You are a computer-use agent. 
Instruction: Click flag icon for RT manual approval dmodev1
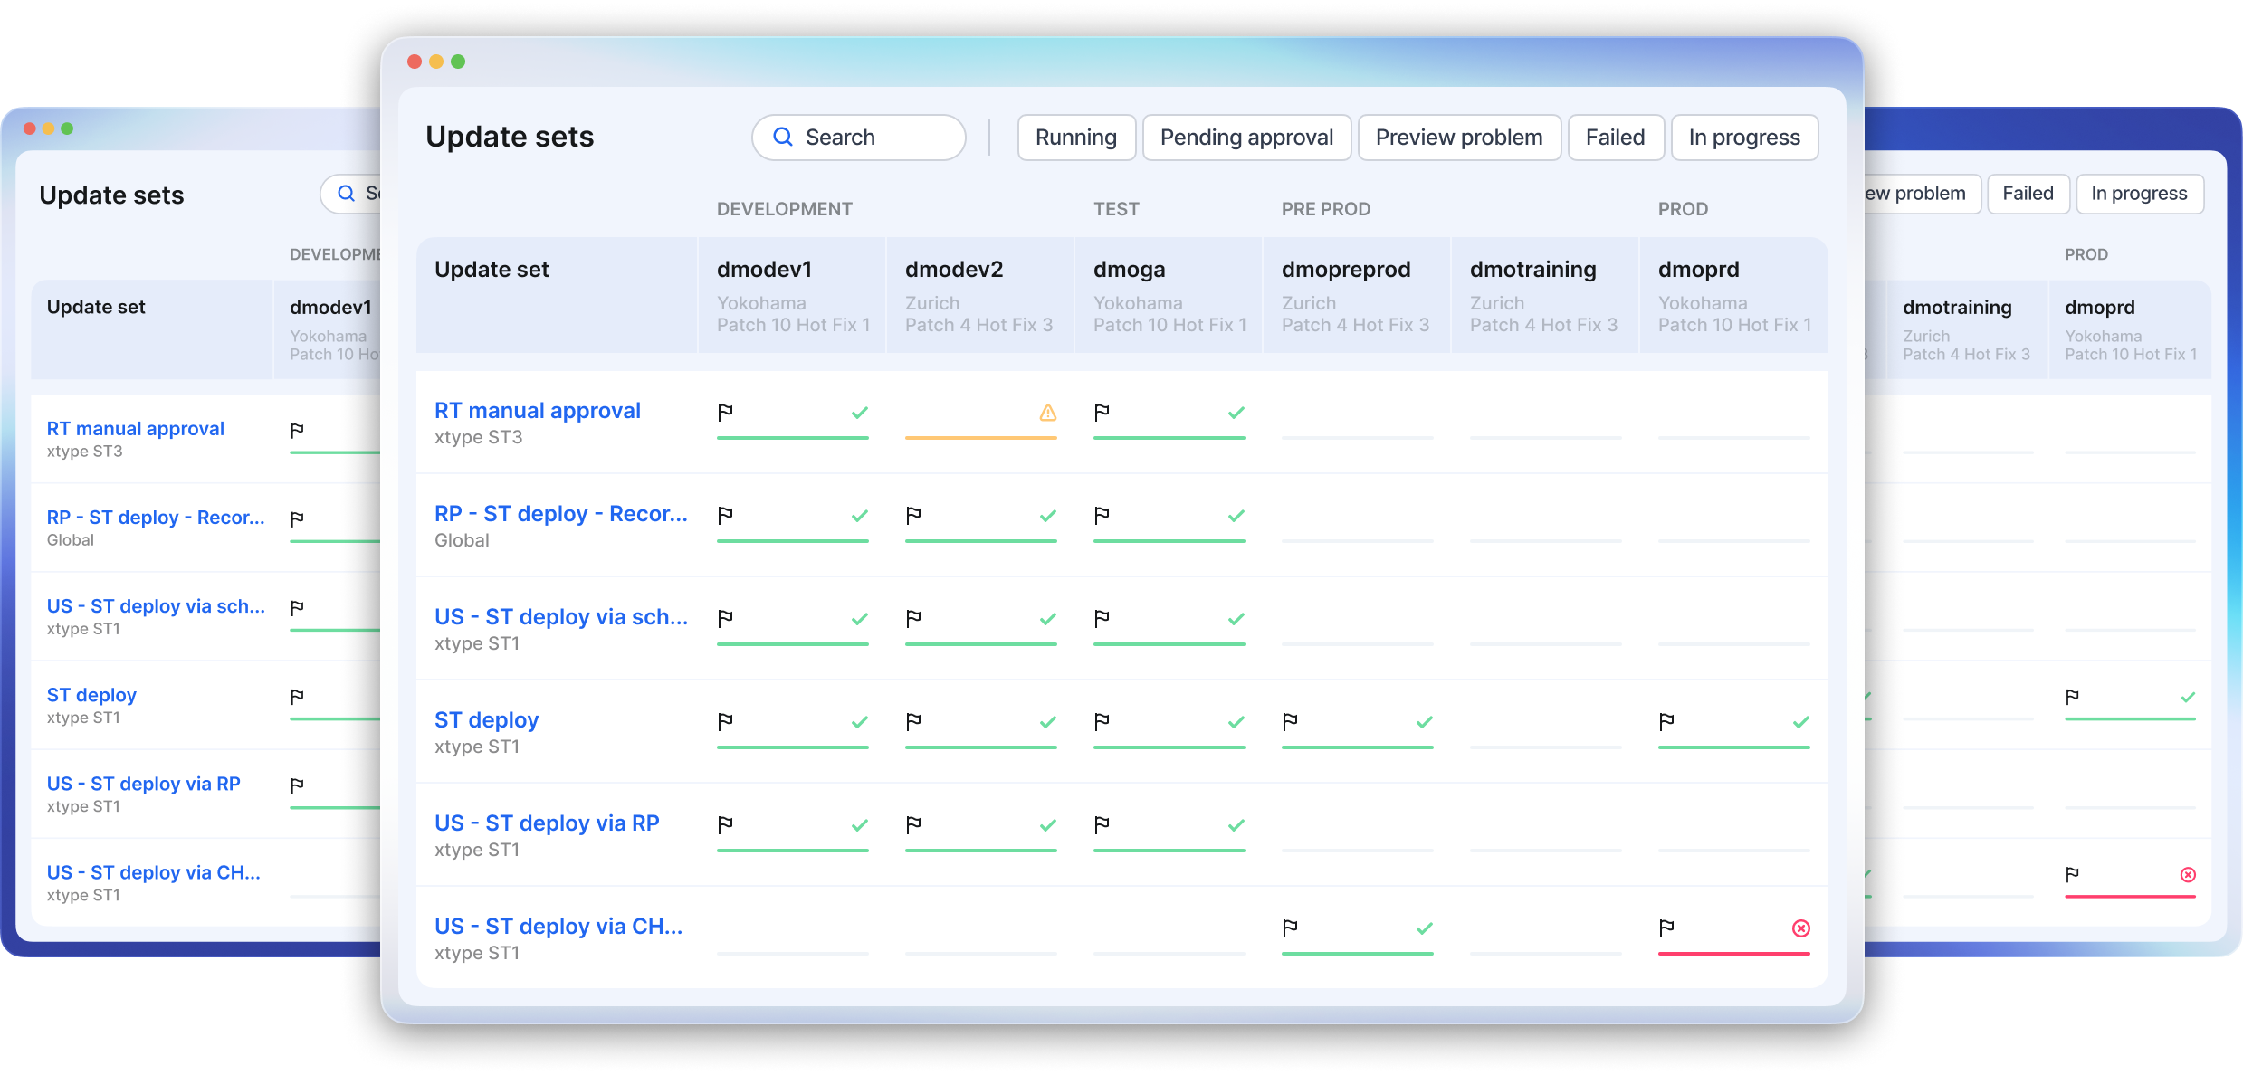725,413
